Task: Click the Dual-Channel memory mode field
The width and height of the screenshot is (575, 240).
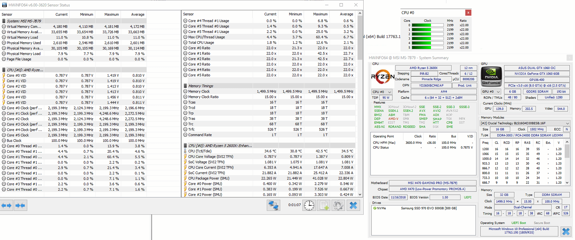Action: click(523, 207)
